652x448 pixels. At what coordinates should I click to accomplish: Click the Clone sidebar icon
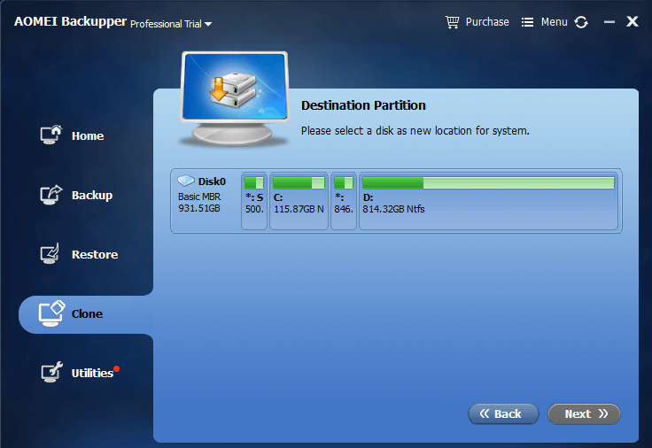[x=51, y=313]
